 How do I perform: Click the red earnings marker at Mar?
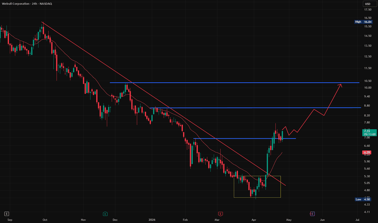[x=220, y=214]
